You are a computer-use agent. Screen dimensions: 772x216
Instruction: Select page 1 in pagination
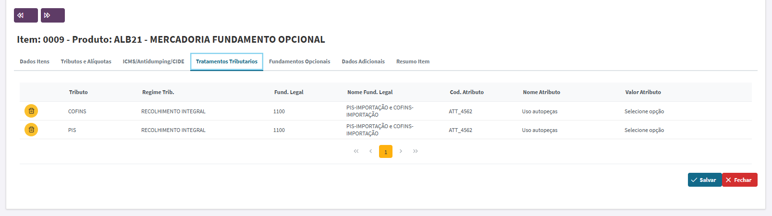point(386,152)
